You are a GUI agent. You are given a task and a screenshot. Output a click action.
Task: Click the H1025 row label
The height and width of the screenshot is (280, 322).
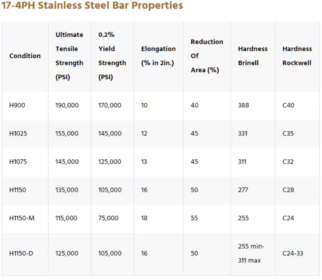pyautogui.click(x=18, y=133)
